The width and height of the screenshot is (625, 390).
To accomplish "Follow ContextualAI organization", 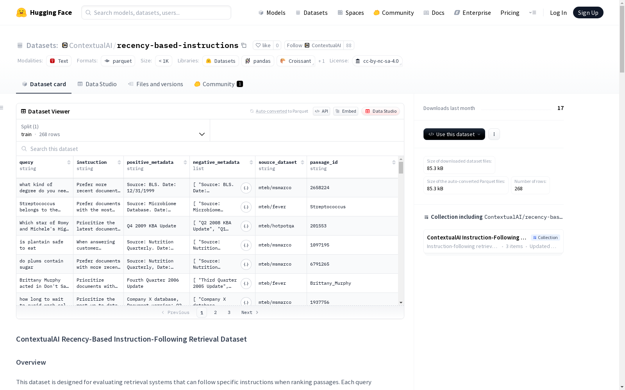I will point(314,45).
